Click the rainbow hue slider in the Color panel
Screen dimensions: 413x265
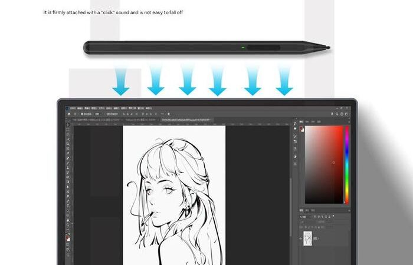point(347,164)
